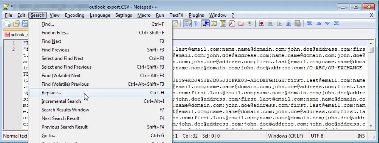The width and height of the screenshot is (379, 143).
Task: Toggle the file Monitoring eye icon
Action: [250, 23]
